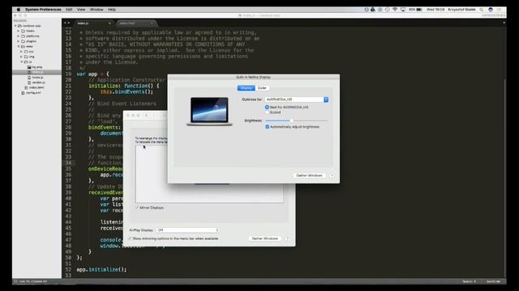This screenshot has height=291, width=519.
Task: Select Best for AVERMEDIA_HD radio button
Action: [267, 108]
